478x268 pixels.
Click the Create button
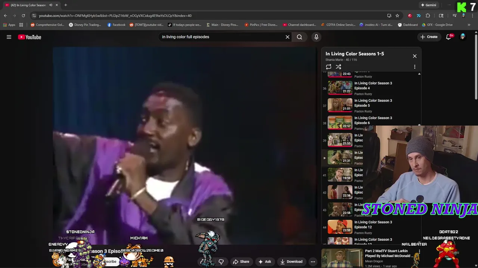[429, 37]
